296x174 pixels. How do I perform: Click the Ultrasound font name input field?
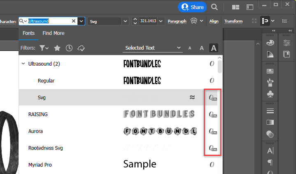(49, 21)
